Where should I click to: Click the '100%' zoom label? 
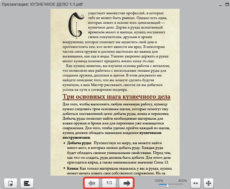[159, 181]
